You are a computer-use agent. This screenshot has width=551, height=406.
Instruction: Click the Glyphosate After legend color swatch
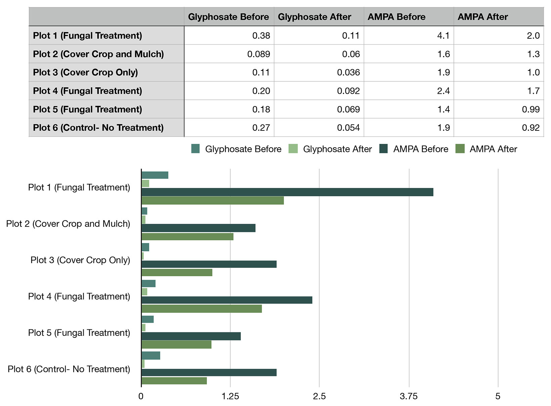point(293,149)
